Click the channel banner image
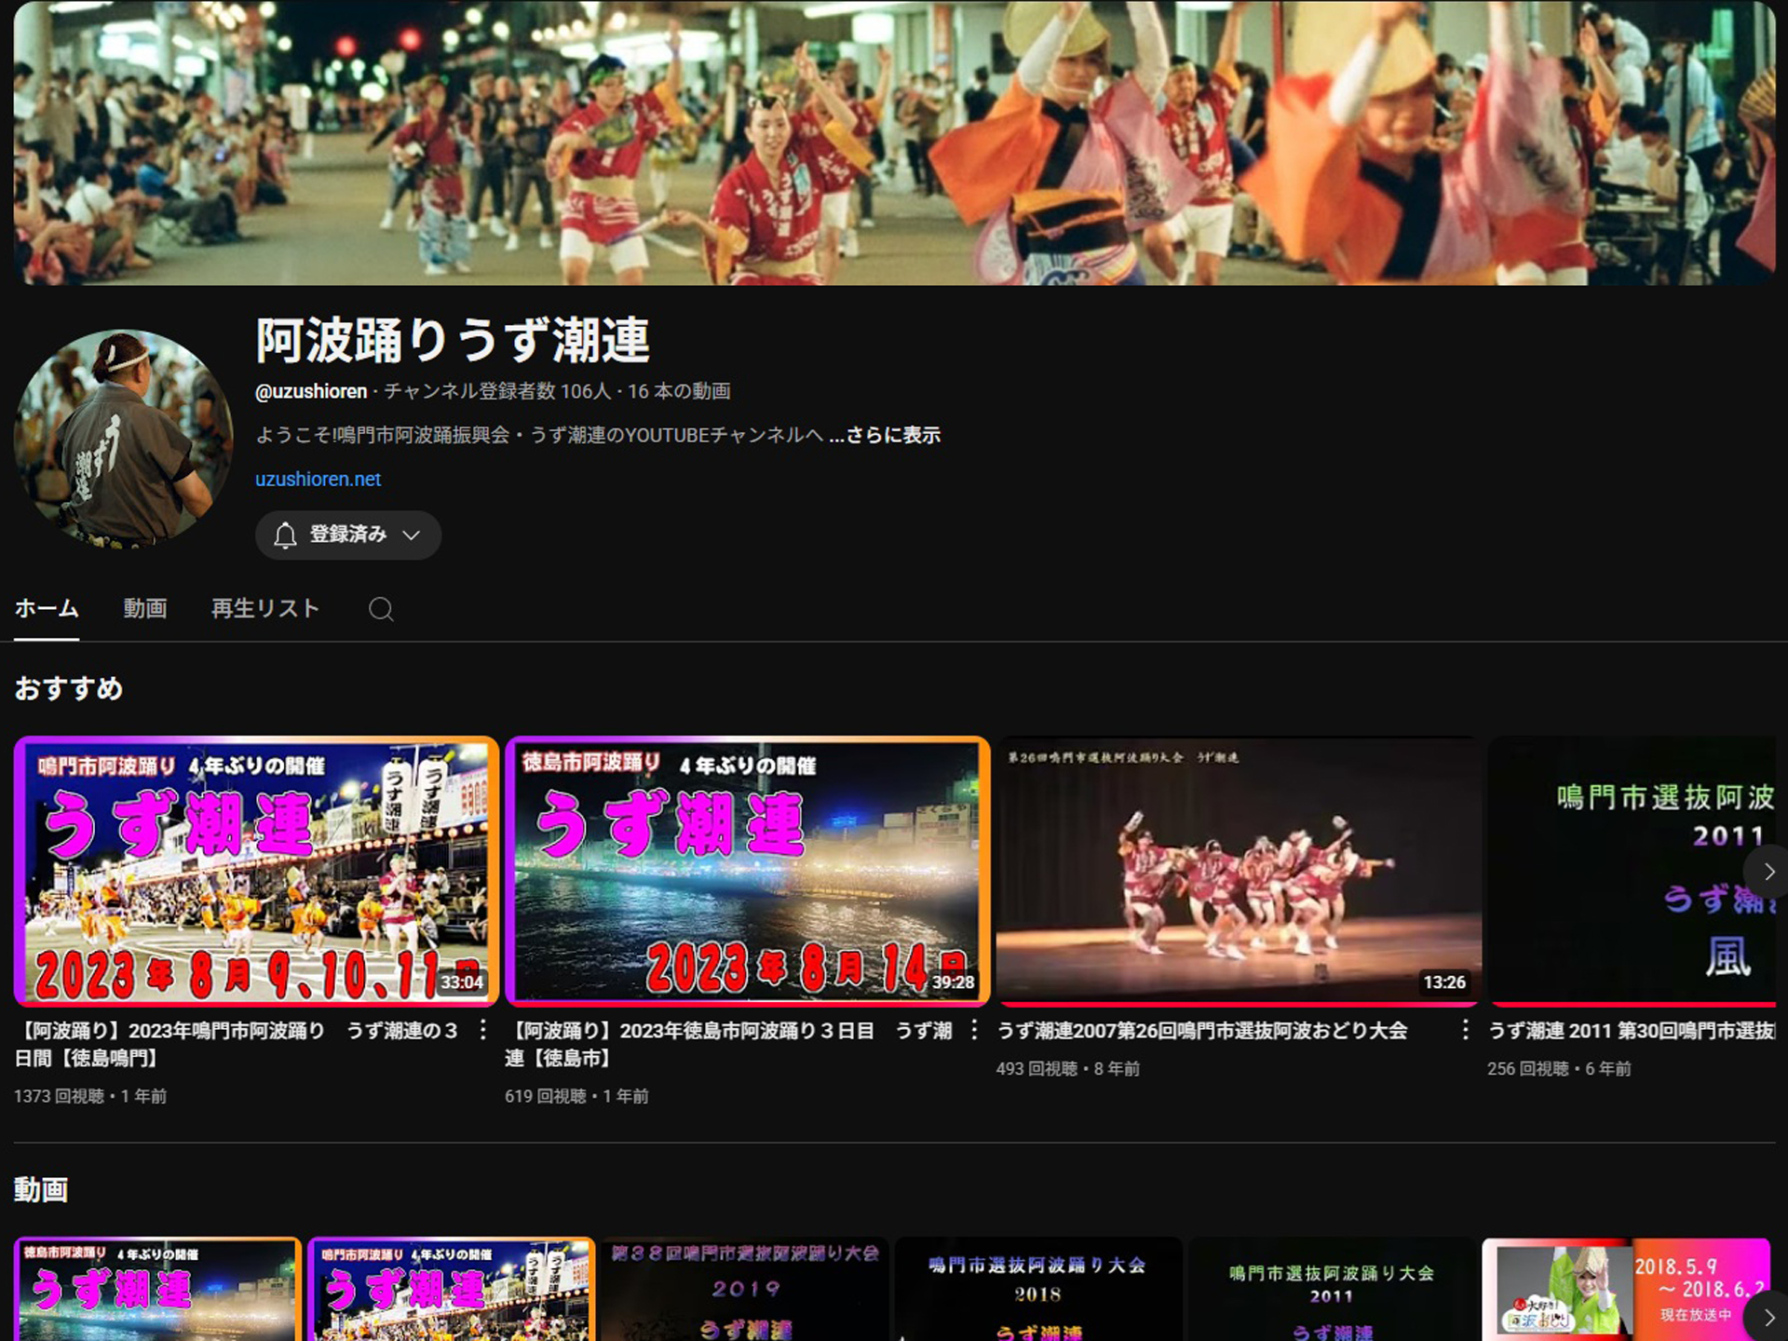 [894, 142]
